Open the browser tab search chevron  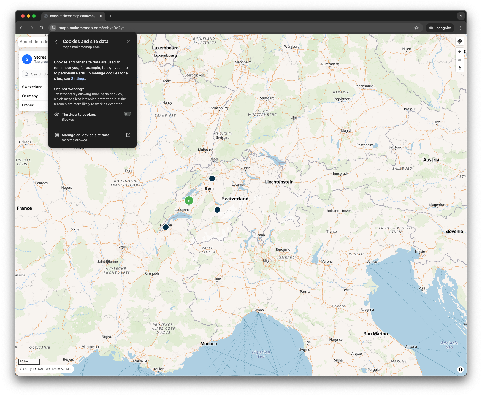pos(461,16)
